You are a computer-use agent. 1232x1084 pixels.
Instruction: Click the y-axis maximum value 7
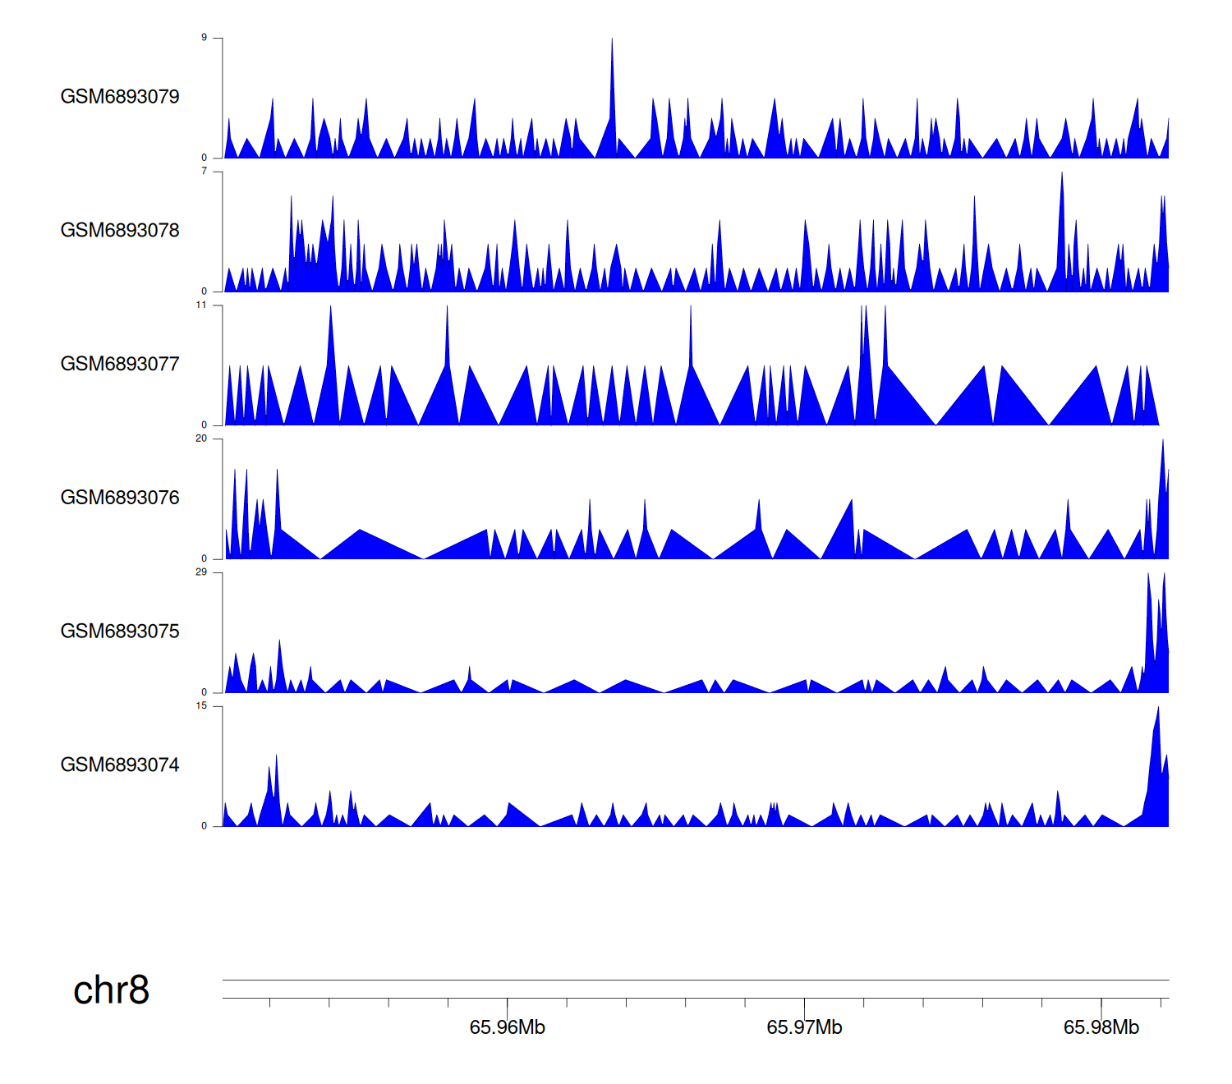click(205, 172)
